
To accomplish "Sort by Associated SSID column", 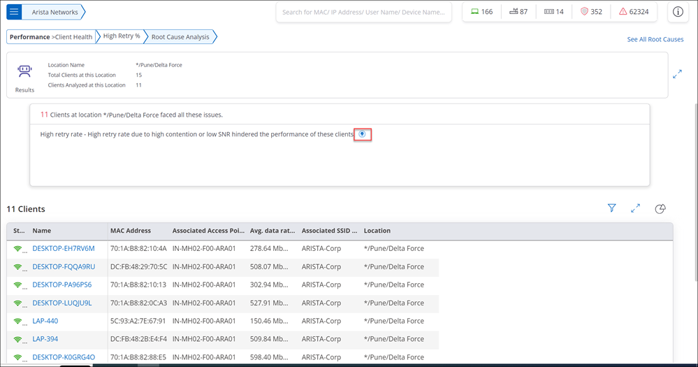I will coord(329,231).
